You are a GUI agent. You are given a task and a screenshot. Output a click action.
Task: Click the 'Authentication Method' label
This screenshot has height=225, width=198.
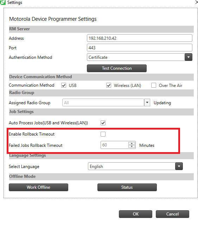(x=30, y=57)
